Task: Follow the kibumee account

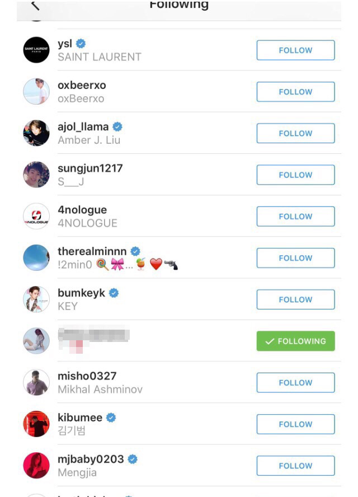Action: click(295, 424)
